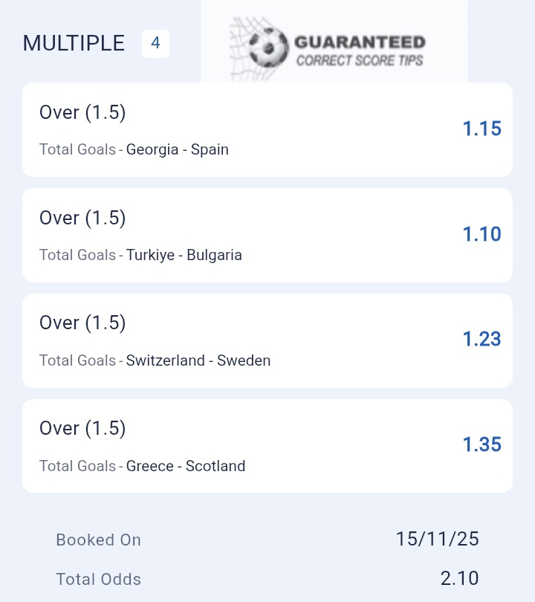This screenshot has height=602, width=535.
Task: Tap Over (1.5) title in Greece card
Action: click(x=82, y=429)
